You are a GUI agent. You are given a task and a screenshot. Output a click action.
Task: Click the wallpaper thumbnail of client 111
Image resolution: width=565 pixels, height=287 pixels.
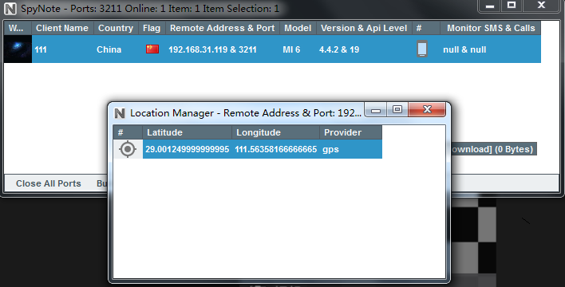pos(18,49)
